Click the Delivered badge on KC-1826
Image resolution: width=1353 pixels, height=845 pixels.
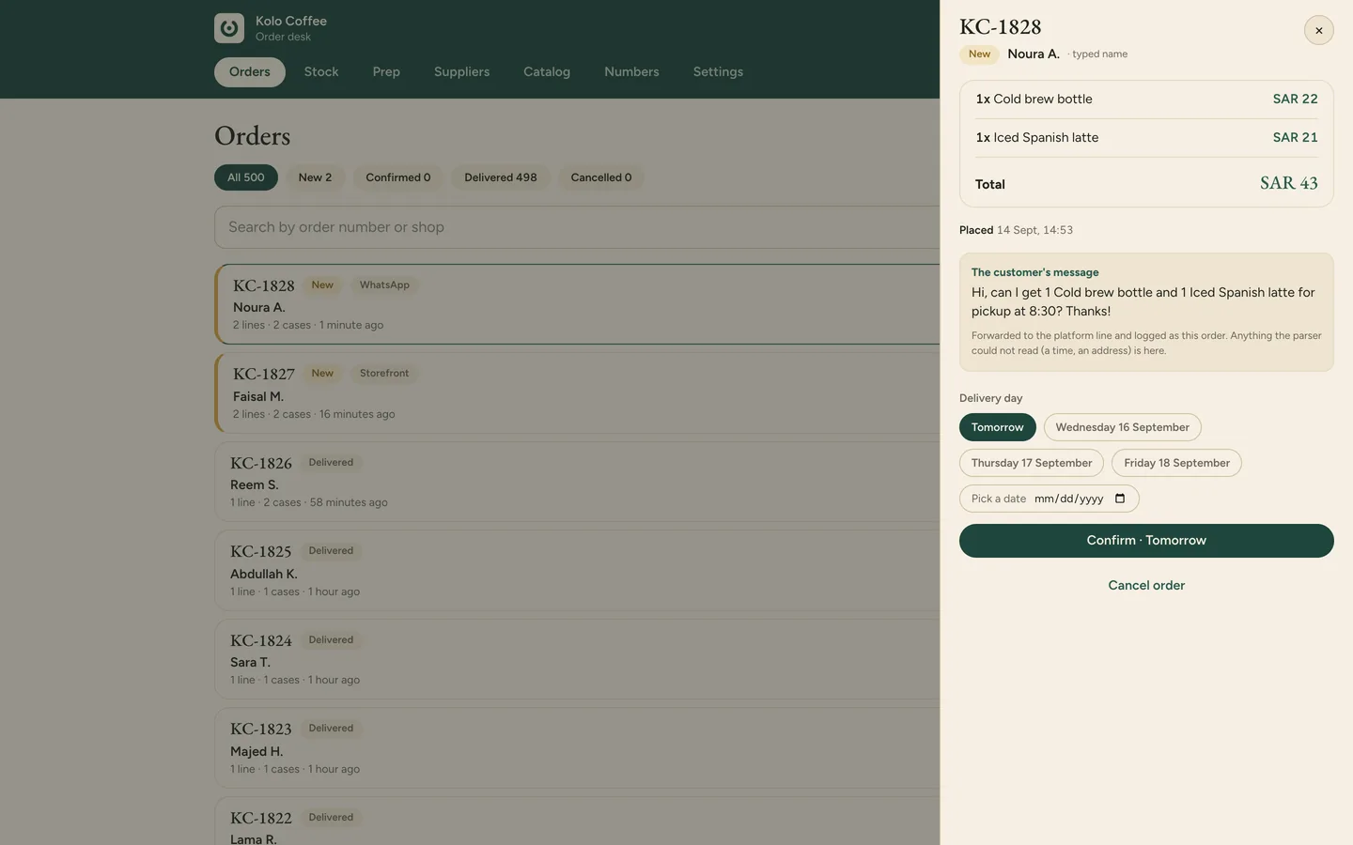click(331, 463)
